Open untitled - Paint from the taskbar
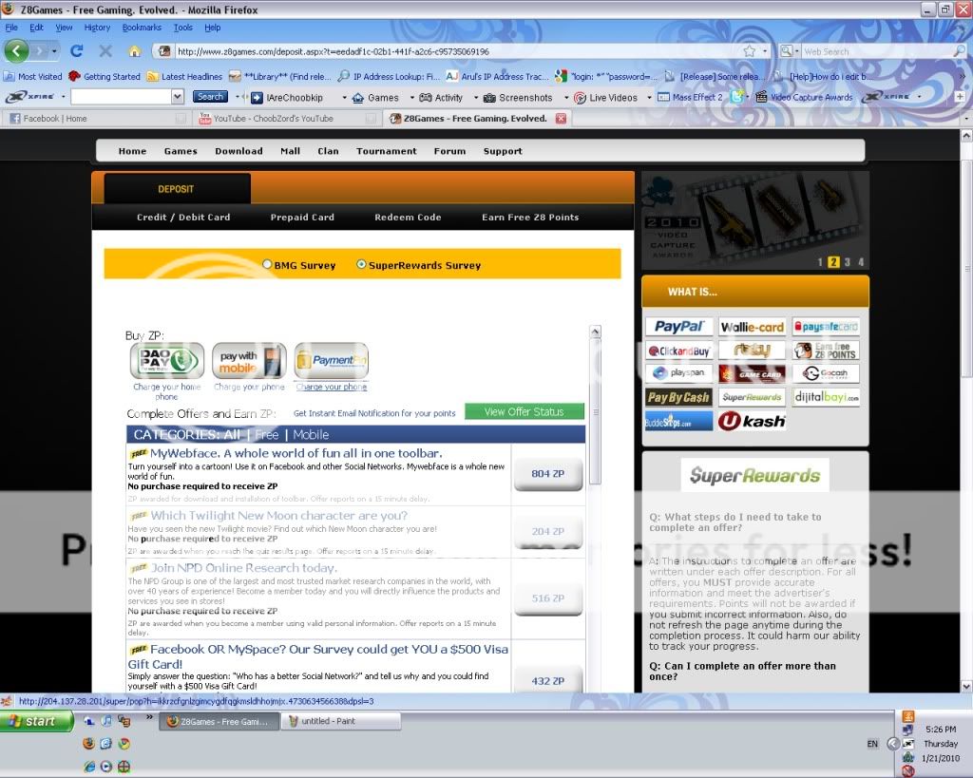973x778 pixels. coord(337,722)
